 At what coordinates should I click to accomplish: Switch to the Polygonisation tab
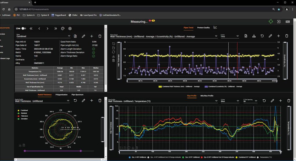pos(61,94)
